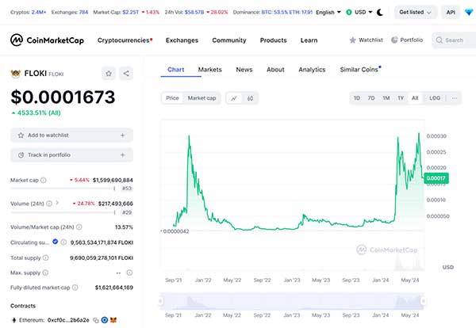Switch to About tab
This screenshot has height=328, width=476.
[275, 70]
